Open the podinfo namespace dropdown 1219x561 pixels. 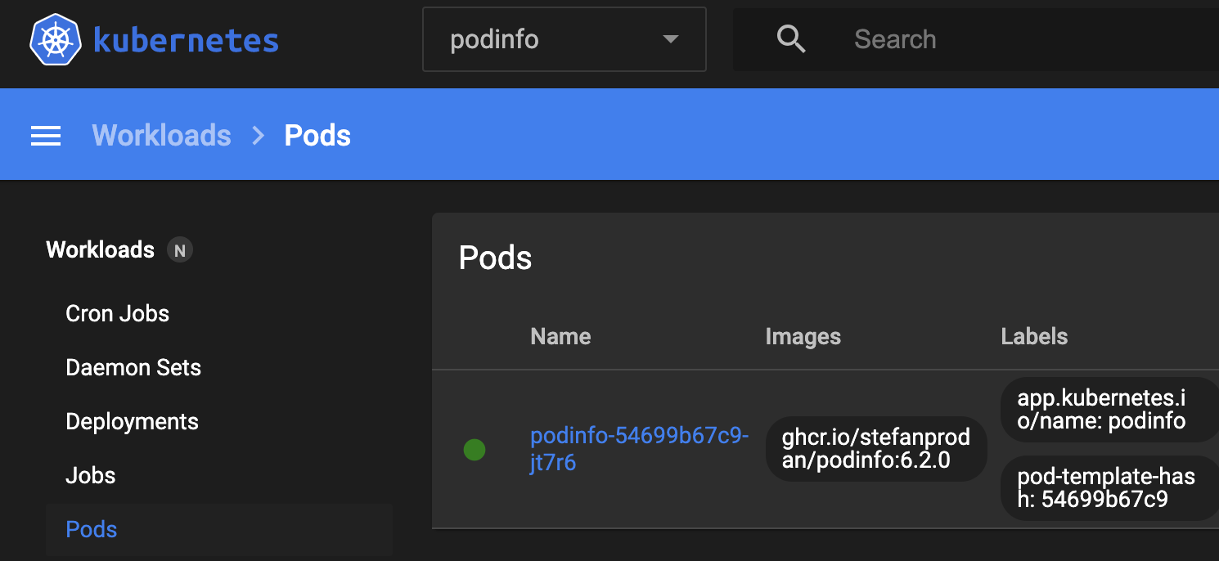(x=564, y=38)
